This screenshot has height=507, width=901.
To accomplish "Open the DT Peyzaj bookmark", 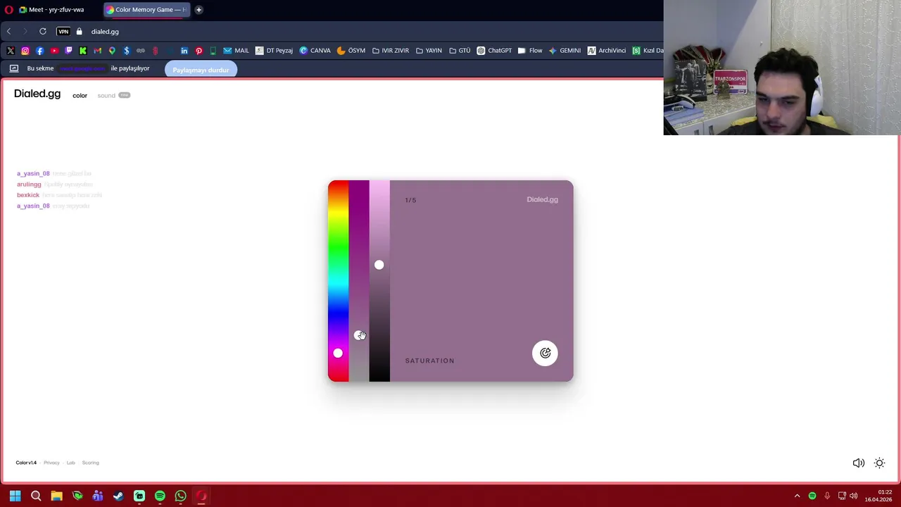I will pyautogui.click(x=274, y=51).
